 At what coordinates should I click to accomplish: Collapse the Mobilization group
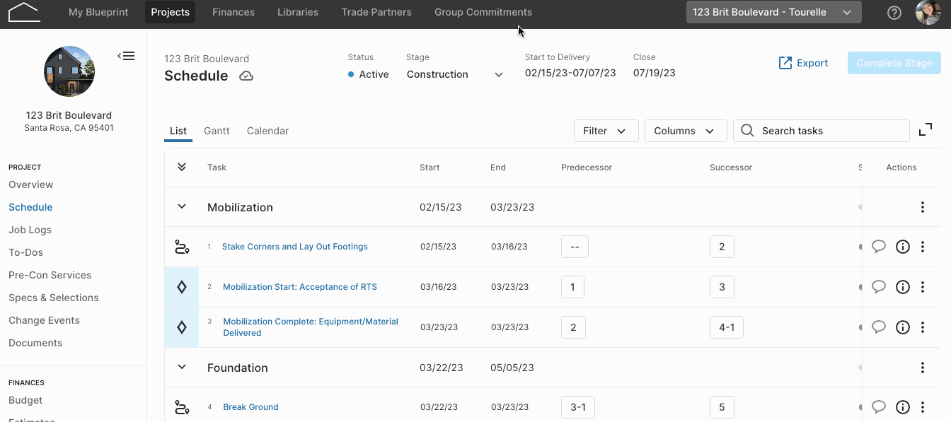click(182, 207)
